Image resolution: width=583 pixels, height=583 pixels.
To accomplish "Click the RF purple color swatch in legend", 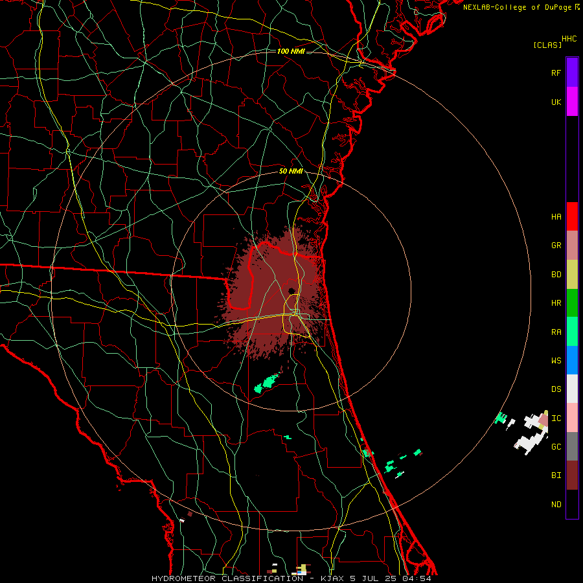I will 572,73.
